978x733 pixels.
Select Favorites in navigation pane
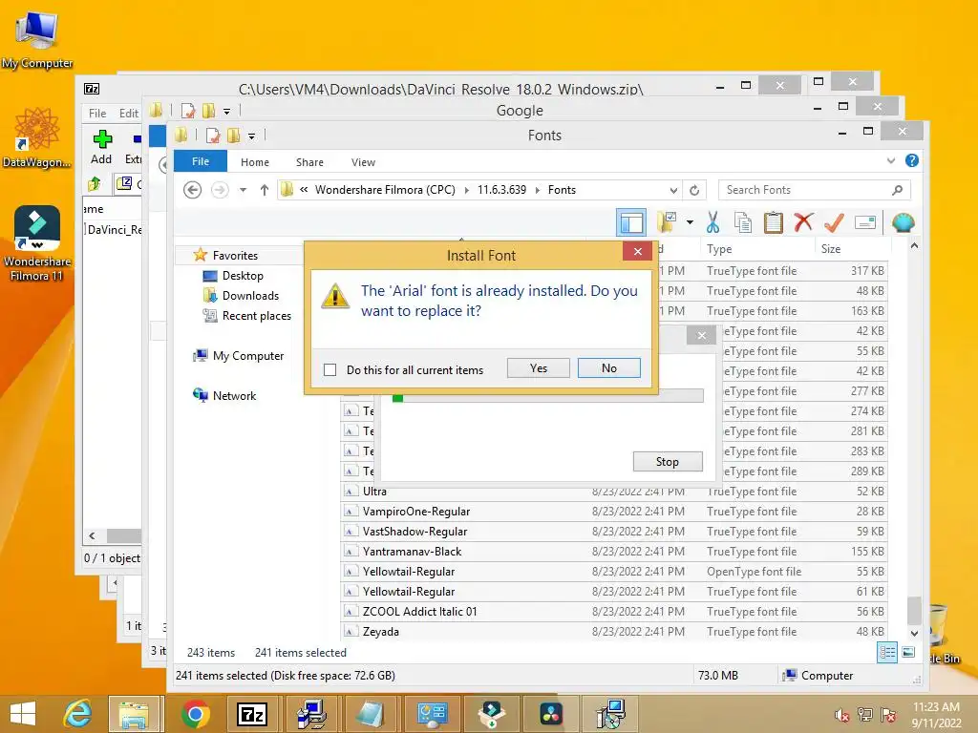[x=235, y=255]
